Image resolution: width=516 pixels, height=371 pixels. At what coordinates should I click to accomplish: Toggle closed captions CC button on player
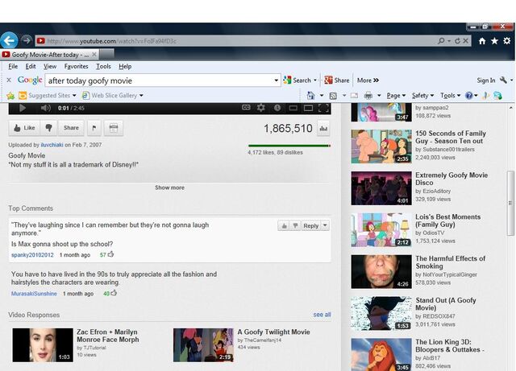246,108
